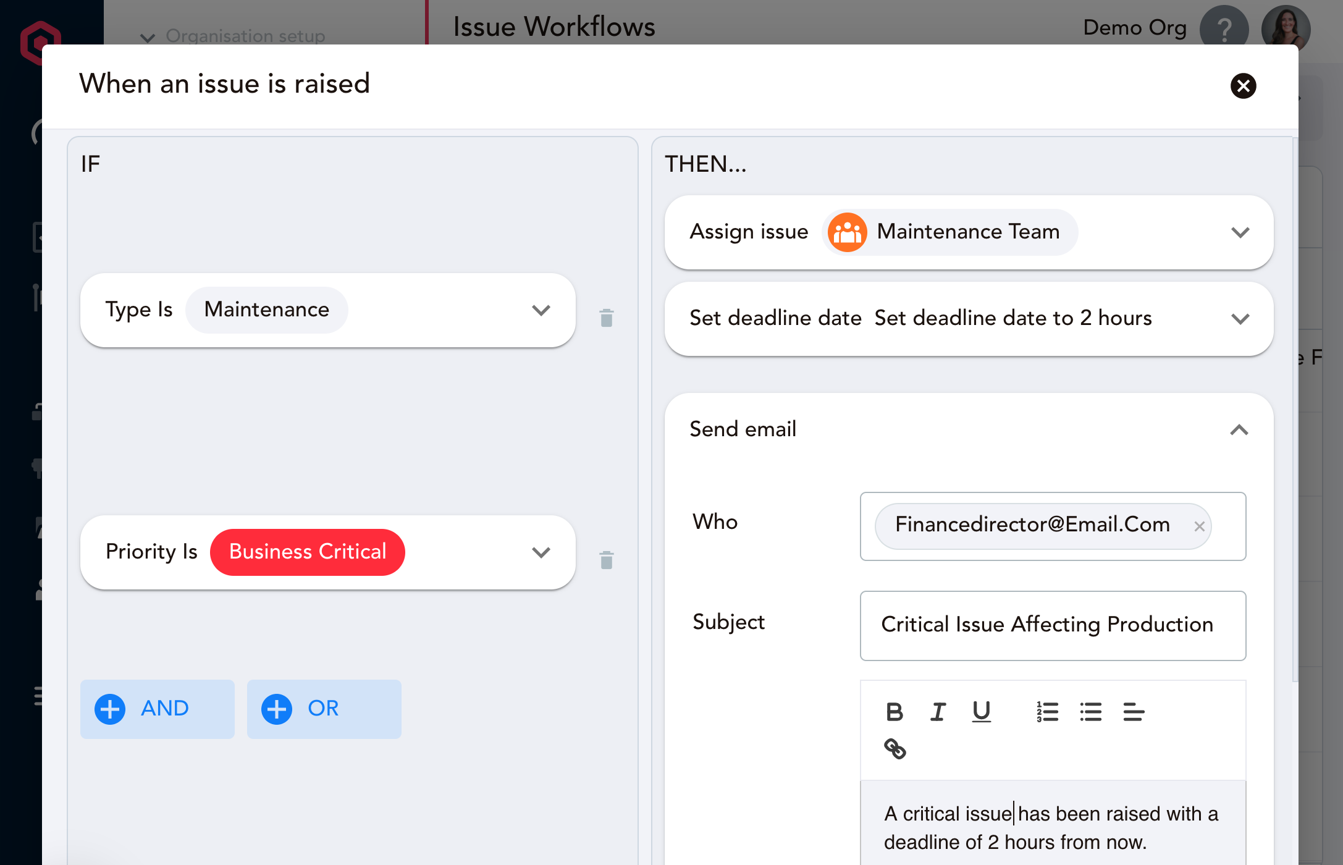Screen dimensions: 1343x865
Task: Apply Underline formatting to email text
Action: tap(981, 712)
